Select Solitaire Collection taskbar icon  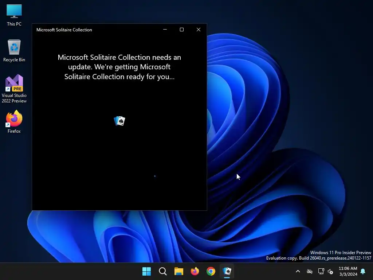[227, 271]
